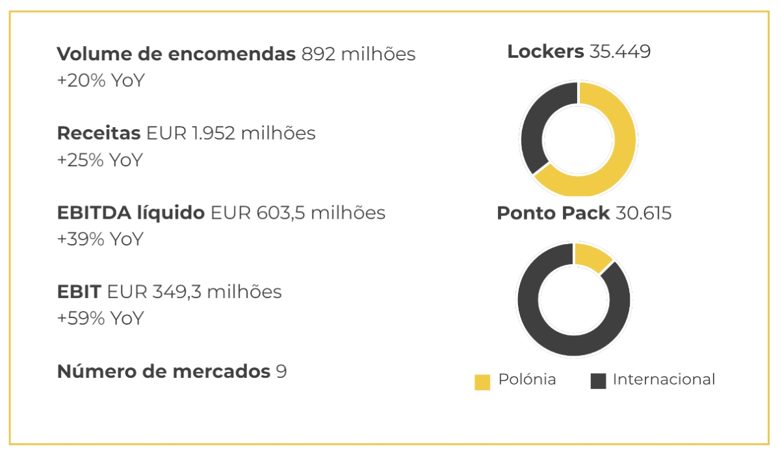This screenshot has height=457, width=780.
Task: Click the Lockers chart title
Action: [x=545, y=52]
